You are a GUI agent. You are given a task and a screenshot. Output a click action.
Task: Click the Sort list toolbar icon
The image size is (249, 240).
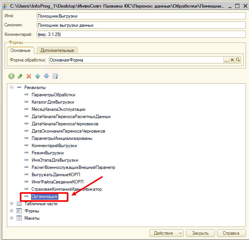(55, 76)
